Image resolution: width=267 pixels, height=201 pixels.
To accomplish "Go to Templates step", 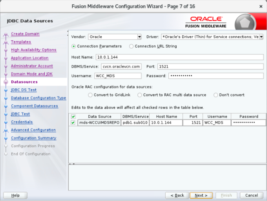I will 21,42.
